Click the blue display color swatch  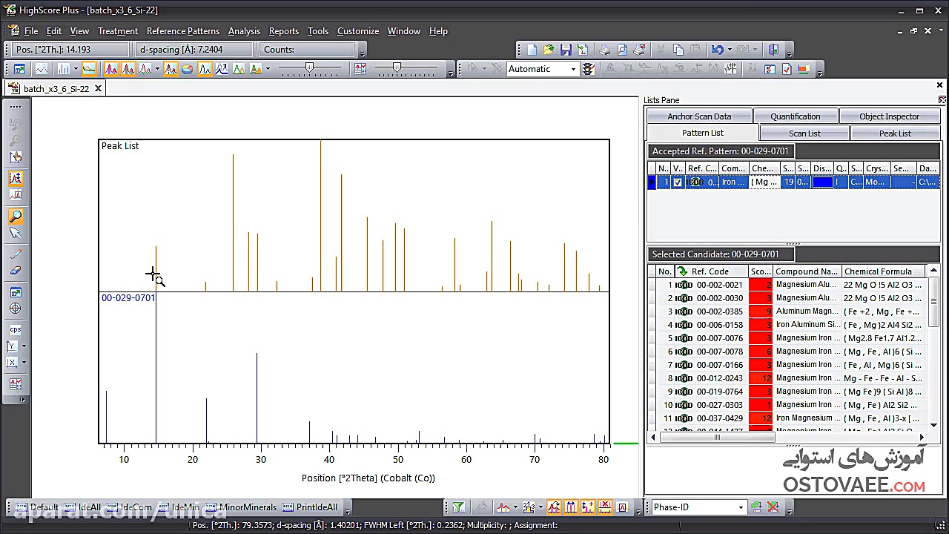click(x=822, y=182)
